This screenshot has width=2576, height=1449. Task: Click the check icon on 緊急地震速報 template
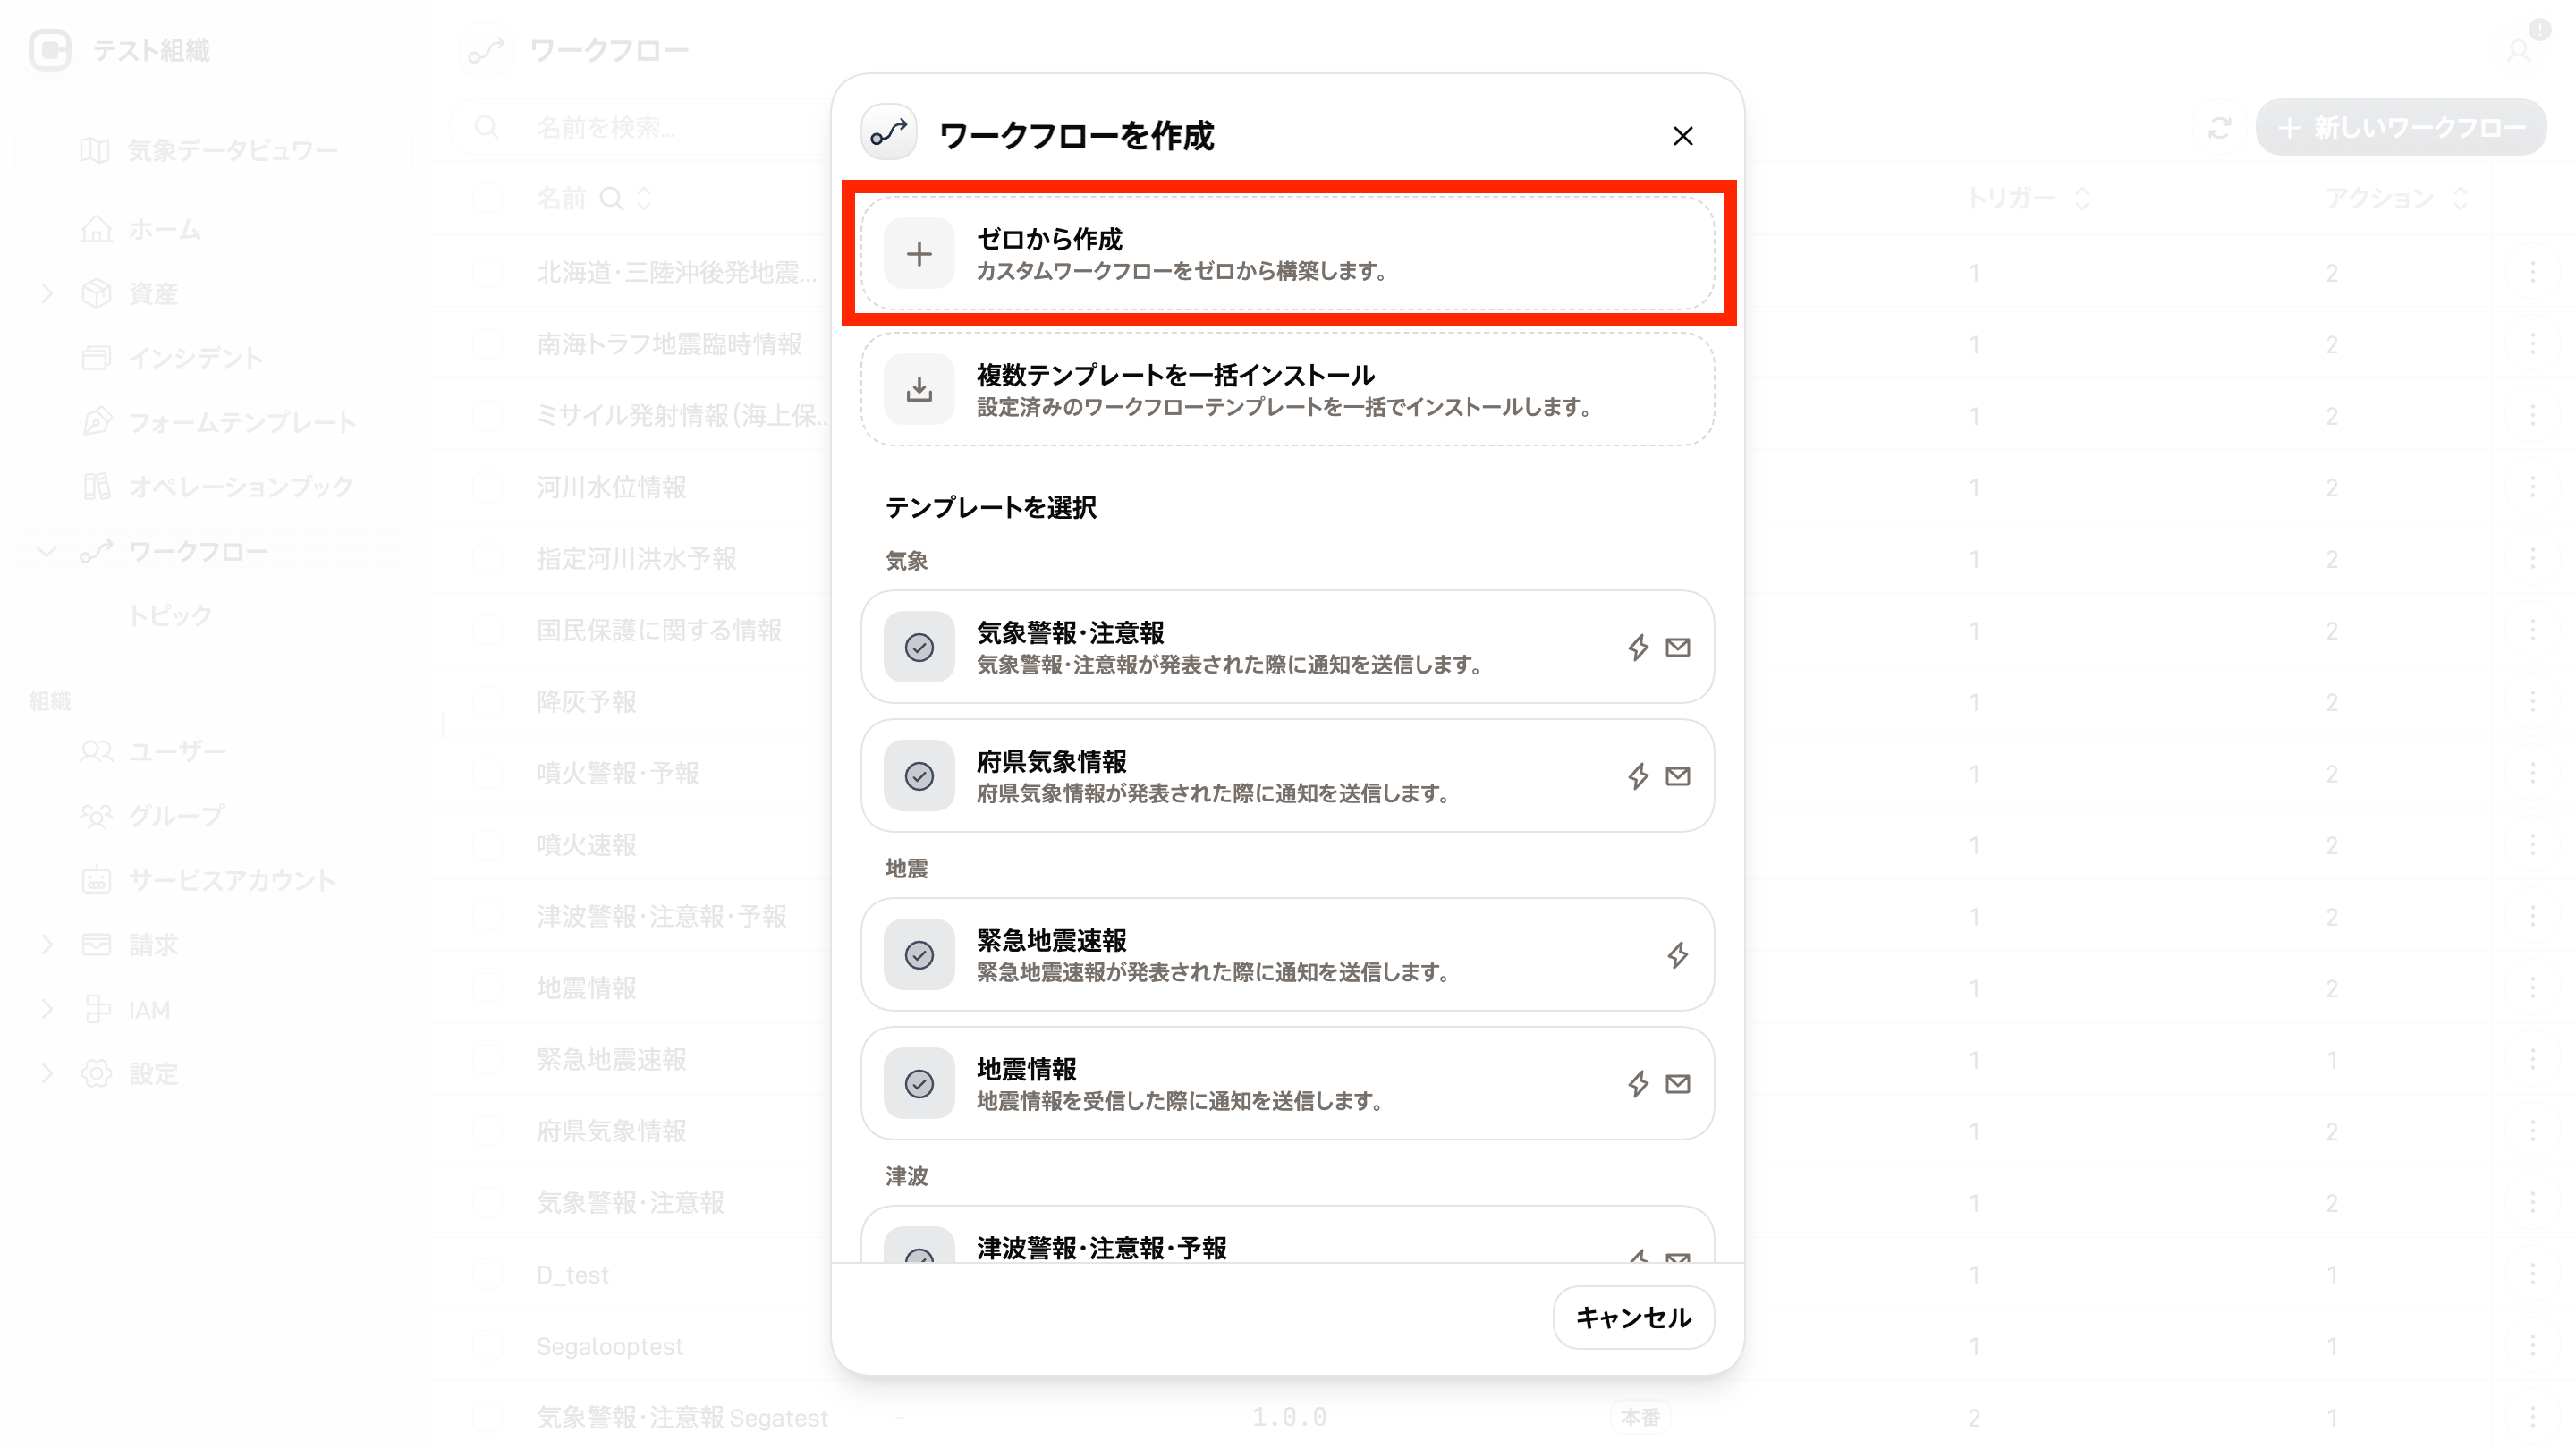[919, 955]
